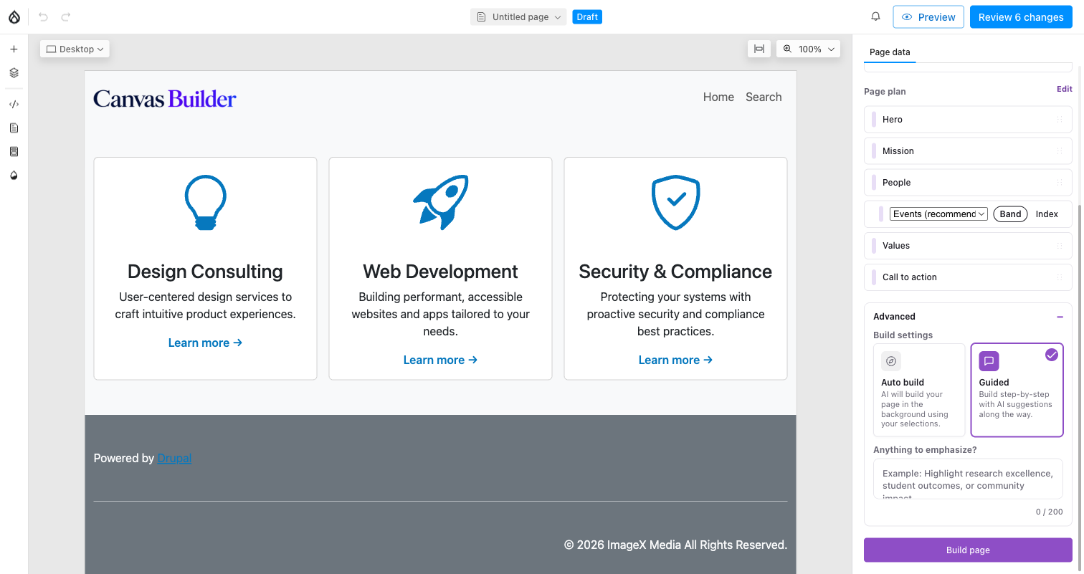Click the lightbulb icon on Design Consulting
This screenshot has height=574, width=1084.
pyautogui.click(x=205, y=203)
